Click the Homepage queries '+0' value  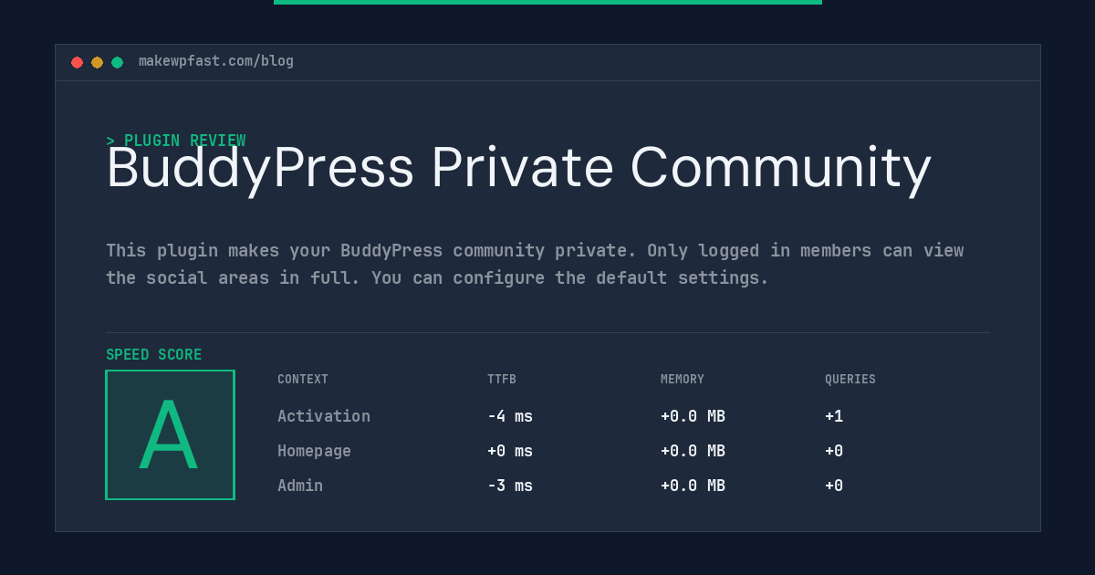coord(834,451)
